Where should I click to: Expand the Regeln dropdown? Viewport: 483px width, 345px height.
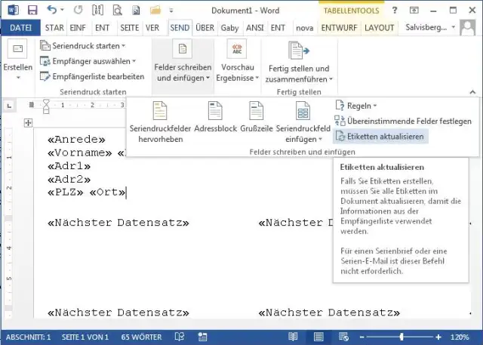[361, 106]
